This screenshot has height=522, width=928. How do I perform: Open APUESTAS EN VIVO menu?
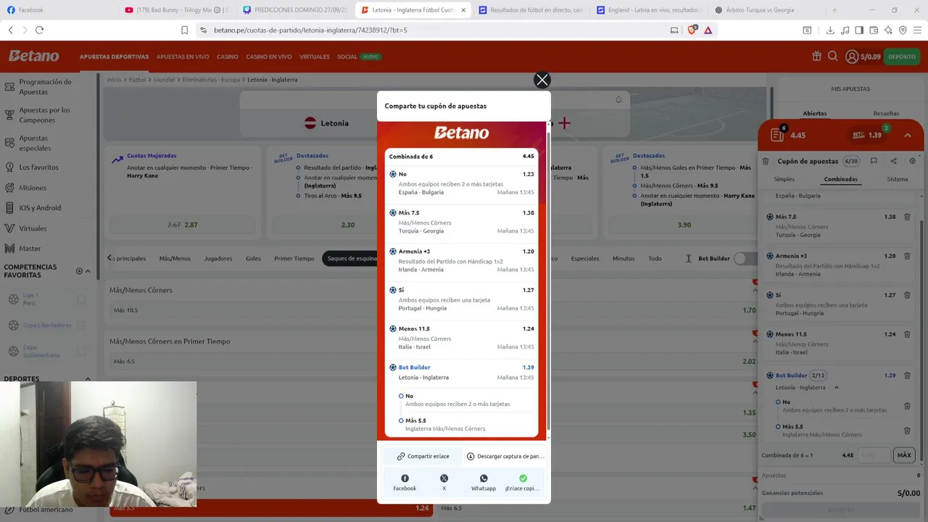(x=183, y=57)
